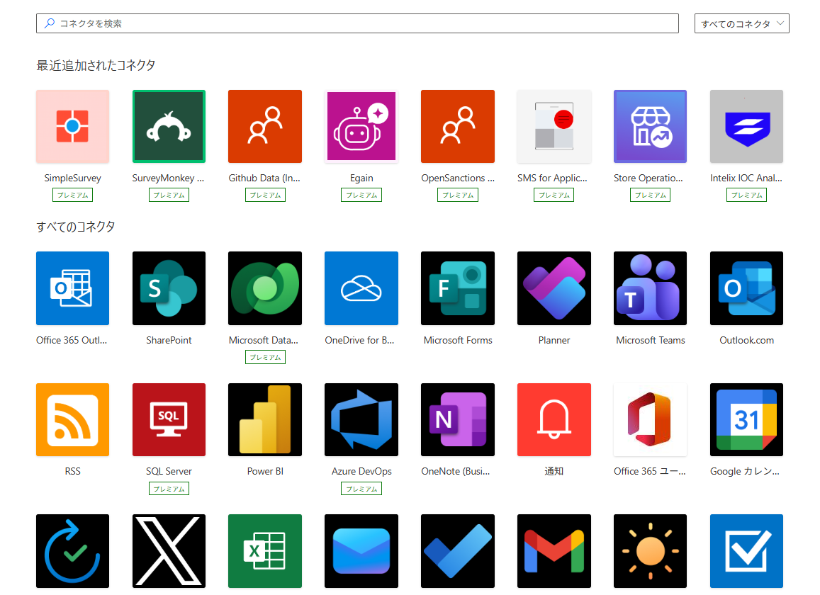
Task: Click the プレミアム badge under Azure DevOps
Action: (361, 489)
